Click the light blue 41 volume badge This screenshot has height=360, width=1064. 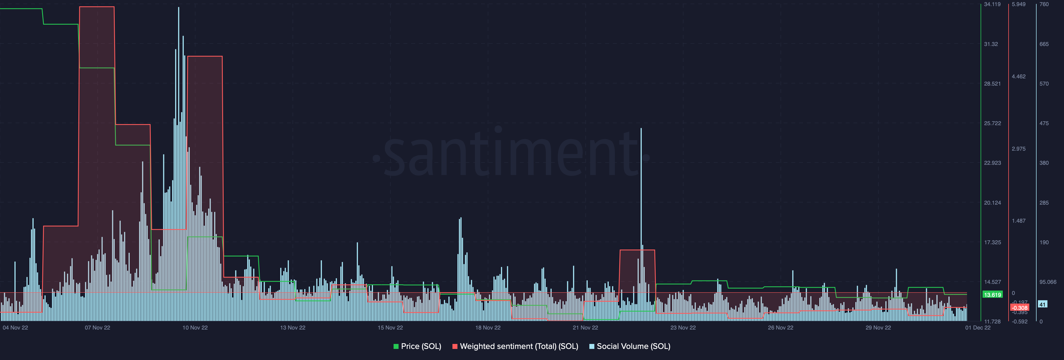click(x=1042, y=305)
